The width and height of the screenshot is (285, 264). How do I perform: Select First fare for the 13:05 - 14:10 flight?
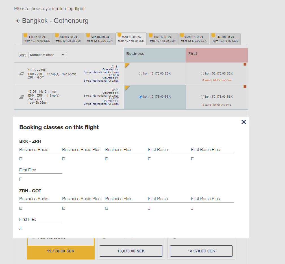tap(203, 97)
